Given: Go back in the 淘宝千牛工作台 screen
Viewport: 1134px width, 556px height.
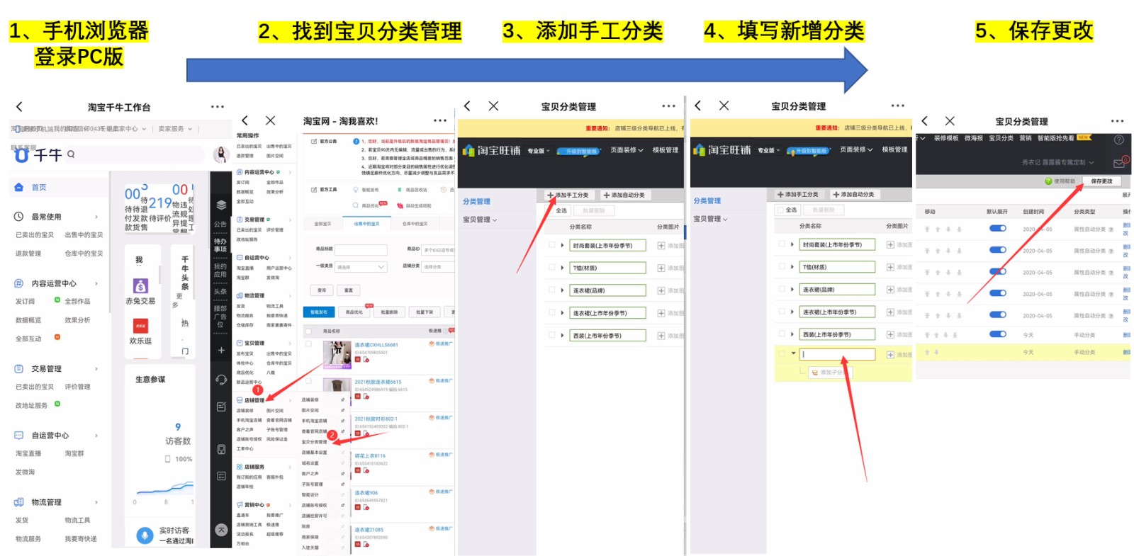Looking at the screenshot, I should coord(19,107).
